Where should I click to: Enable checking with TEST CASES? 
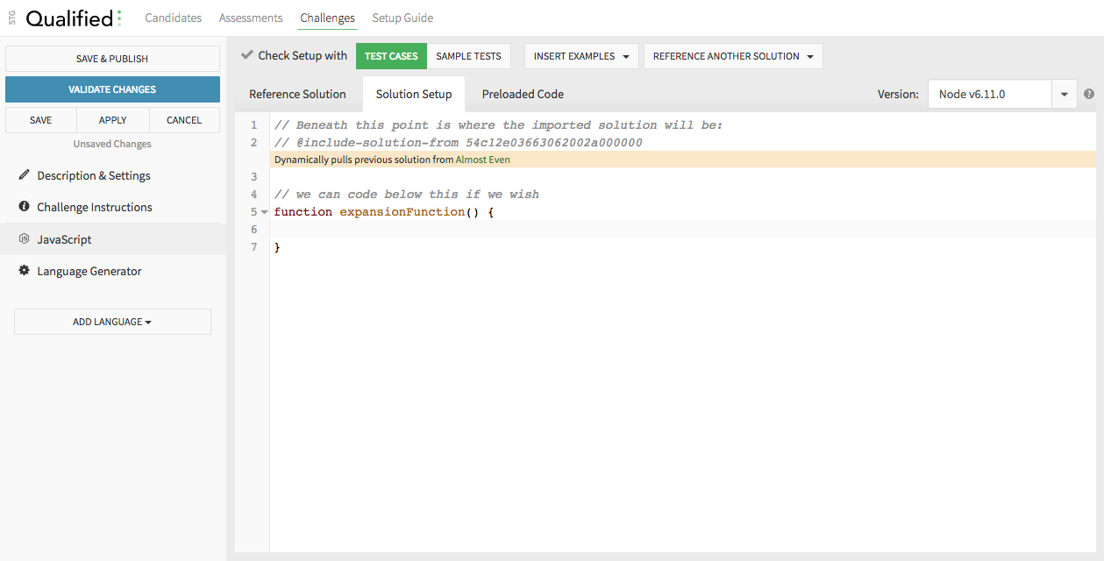tap(391, 55)
